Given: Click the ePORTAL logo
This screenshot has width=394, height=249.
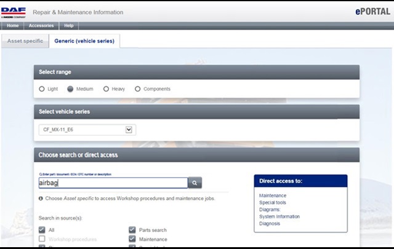Looking at the screenshot, I should (371, 12).
